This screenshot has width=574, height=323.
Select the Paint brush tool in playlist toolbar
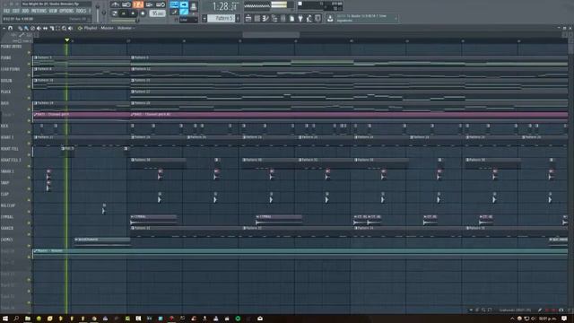pos(26,28)
